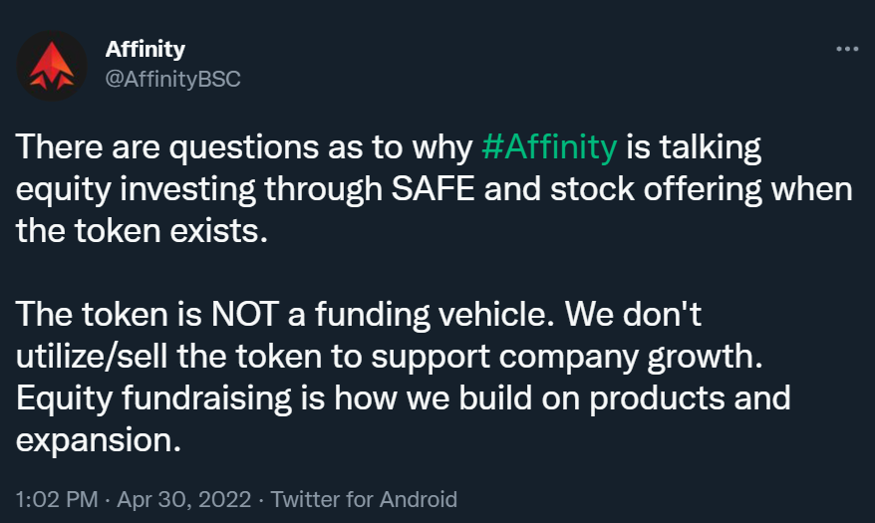Viewport: 875px width, 523px height.
Task: Click the word SAFE in the tweet
Action: pyautogui.click(x=433, y=189)
